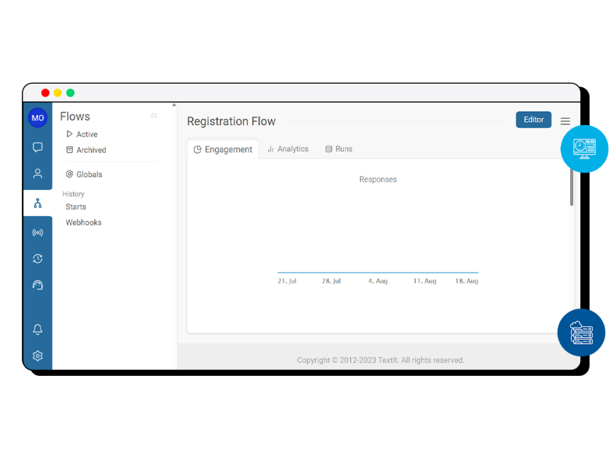Screen dimensions: 612x459
Task: Click the red window close dot
Action: coord(45,93)
